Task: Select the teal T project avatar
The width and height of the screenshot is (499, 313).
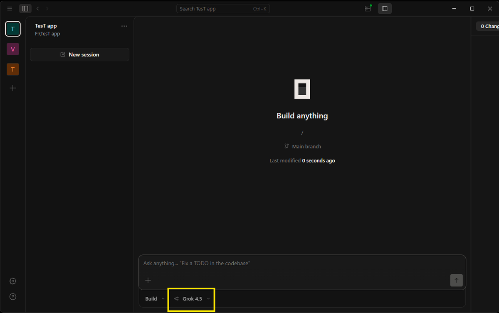Action: coord(13,29)
